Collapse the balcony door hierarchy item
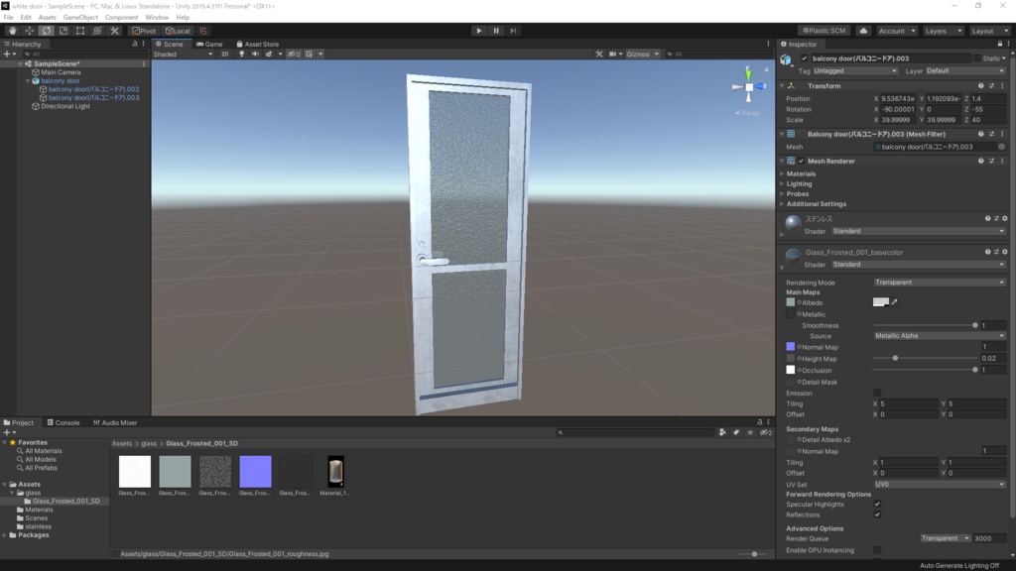The width and height of the screenshot is (1016, 571). pos(28,81)
